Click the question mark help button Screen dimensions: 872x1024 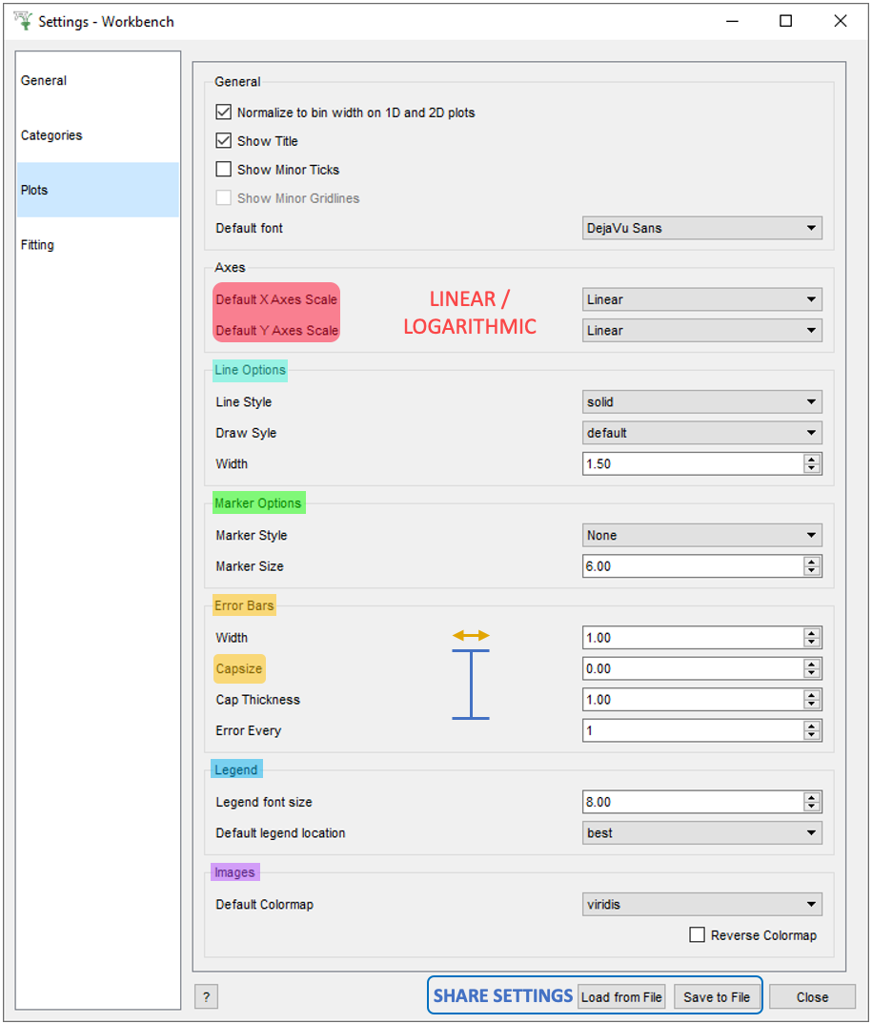pyautogui.click(x=206, y=997)
